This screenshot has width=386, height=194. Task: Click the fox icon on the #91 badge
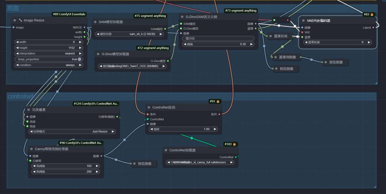pyautogui.click(x=218, y=102)
